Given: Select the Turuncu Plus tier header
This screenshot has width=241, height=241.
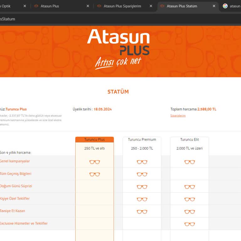Looking at the screenshot, I should (x=94, y=140).
